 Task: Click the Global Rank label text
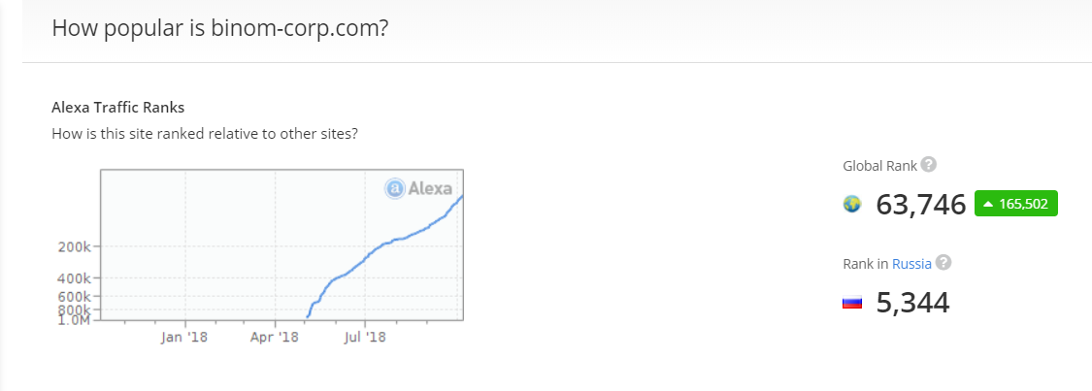click(x=879, y=166)
